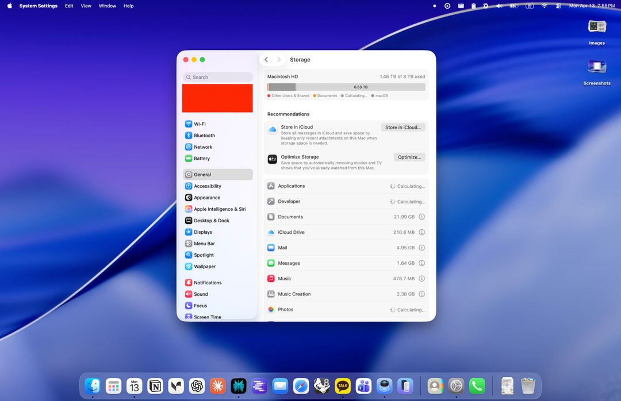Click the Store in iCloud app icon

(x=273, y=129)
